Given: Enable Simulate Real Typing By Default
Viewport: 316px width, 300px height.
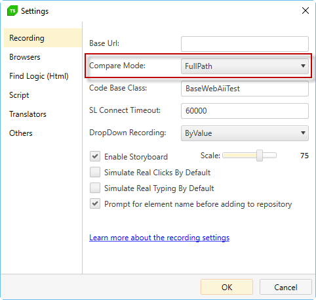Looking at the screenshot, I should tap(95, 188).
